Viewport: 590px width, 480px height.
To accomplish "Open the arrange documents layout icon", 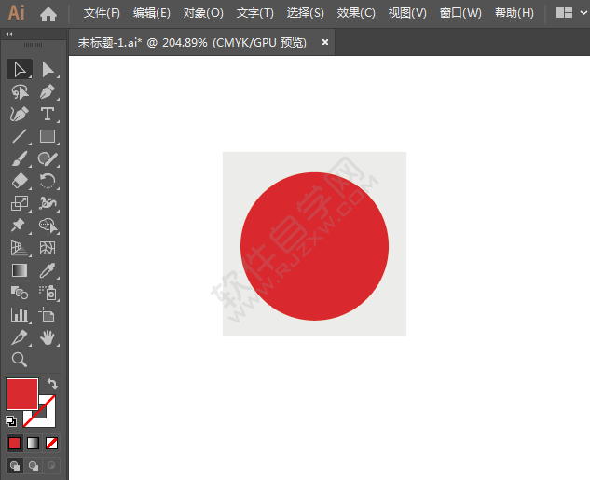I will 564,13.
